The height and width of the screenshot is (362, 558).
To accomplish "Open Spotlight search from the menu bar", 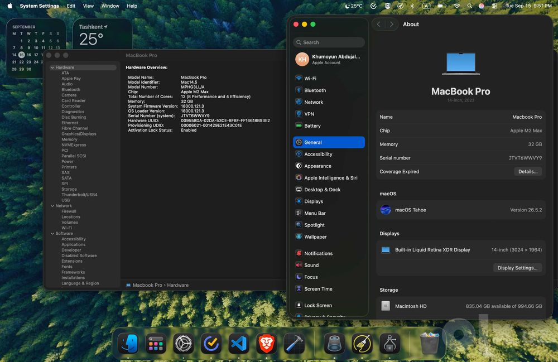I will tap(469, 6).
